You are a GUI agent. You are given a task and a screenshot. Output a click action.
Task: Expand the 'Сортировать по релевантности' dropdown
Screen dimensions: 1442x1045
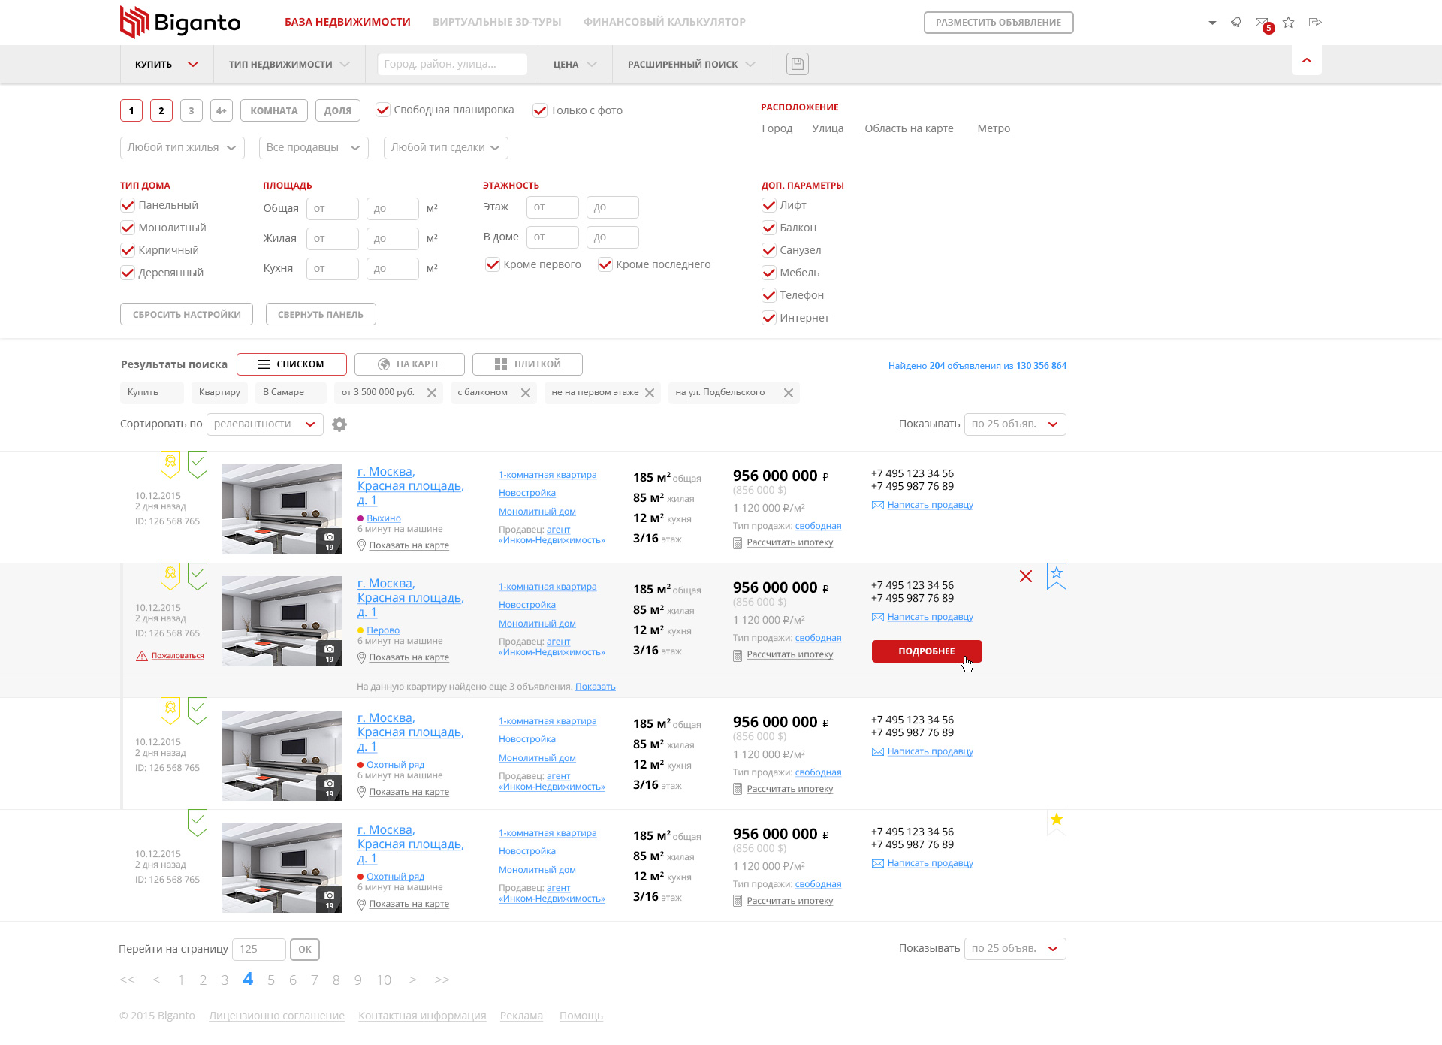pos(265,424)
